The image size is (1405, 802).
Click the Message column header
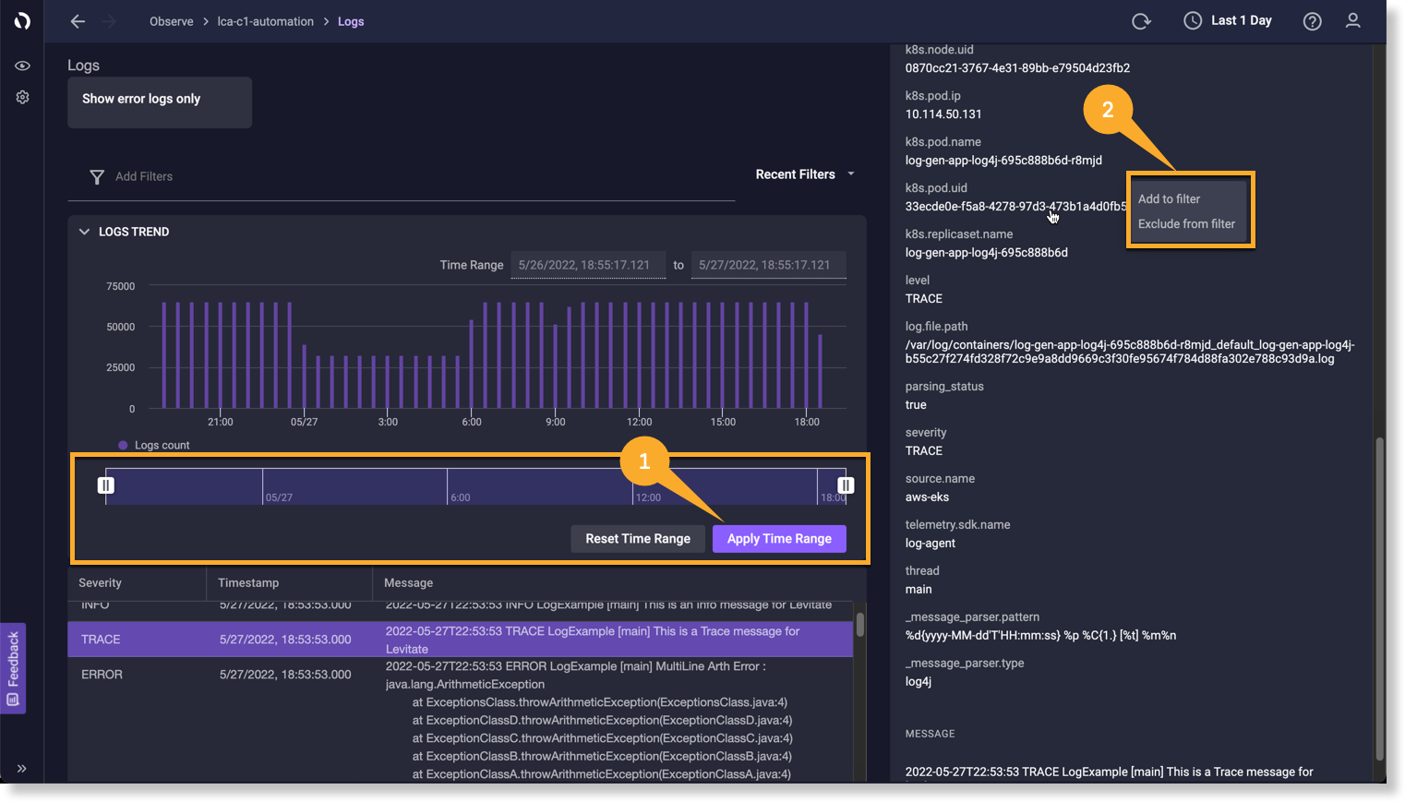click(408, 583)
